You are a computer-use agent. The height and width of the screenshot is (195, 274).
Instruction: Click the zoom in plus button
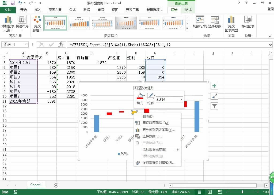(x=258, y=192)
